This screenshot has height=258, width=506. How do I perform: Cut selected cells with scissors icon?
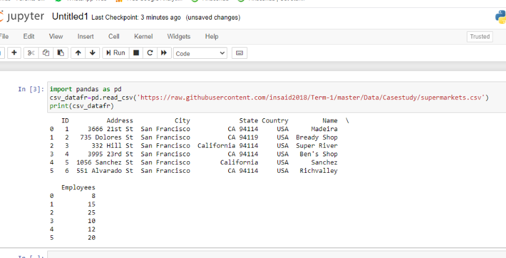[31, 53]
